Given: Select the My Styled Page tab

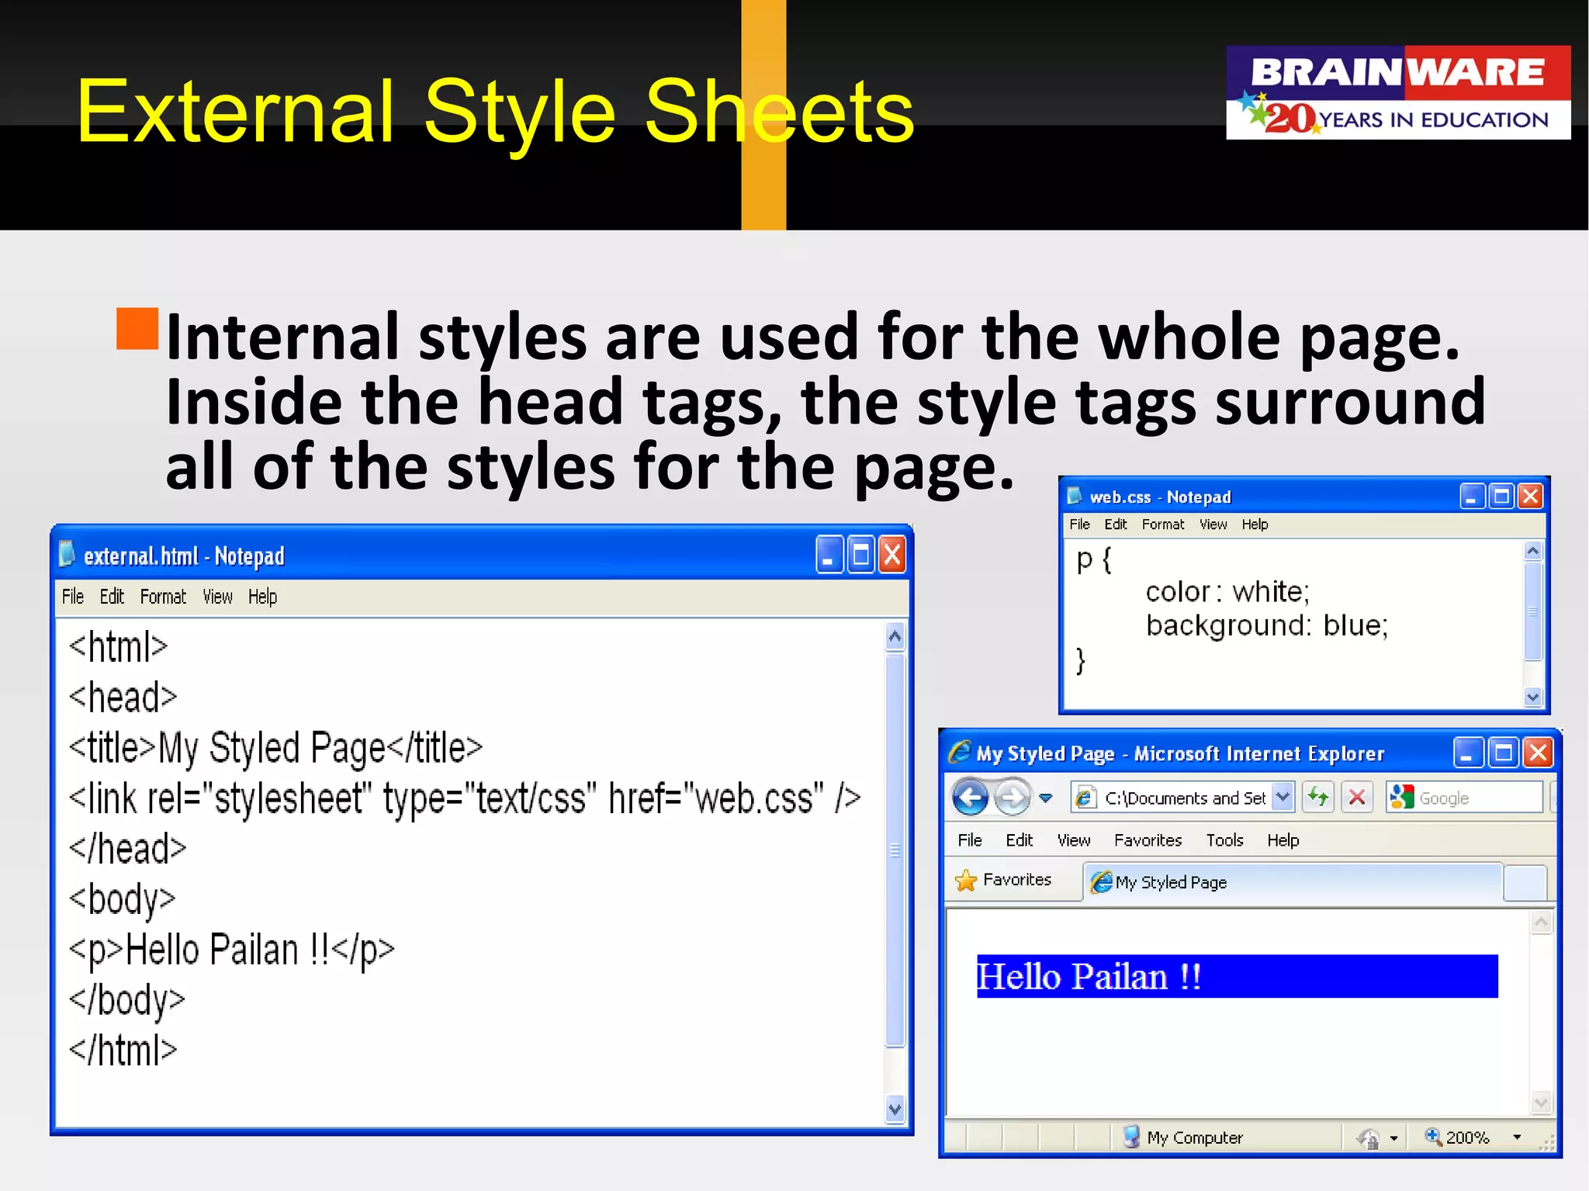Looking at the screenshot, I should [x=1170, y=882].
